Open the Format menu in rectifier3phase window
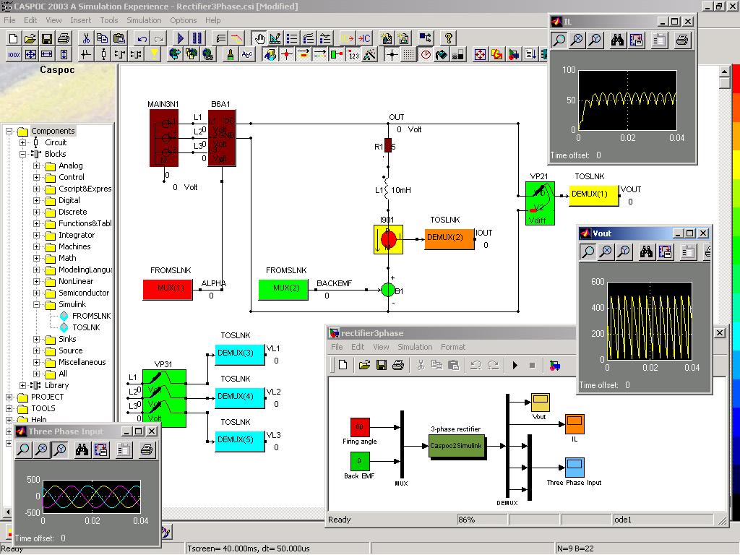Viewport: 740px width, 555px height. pos(453,347)
